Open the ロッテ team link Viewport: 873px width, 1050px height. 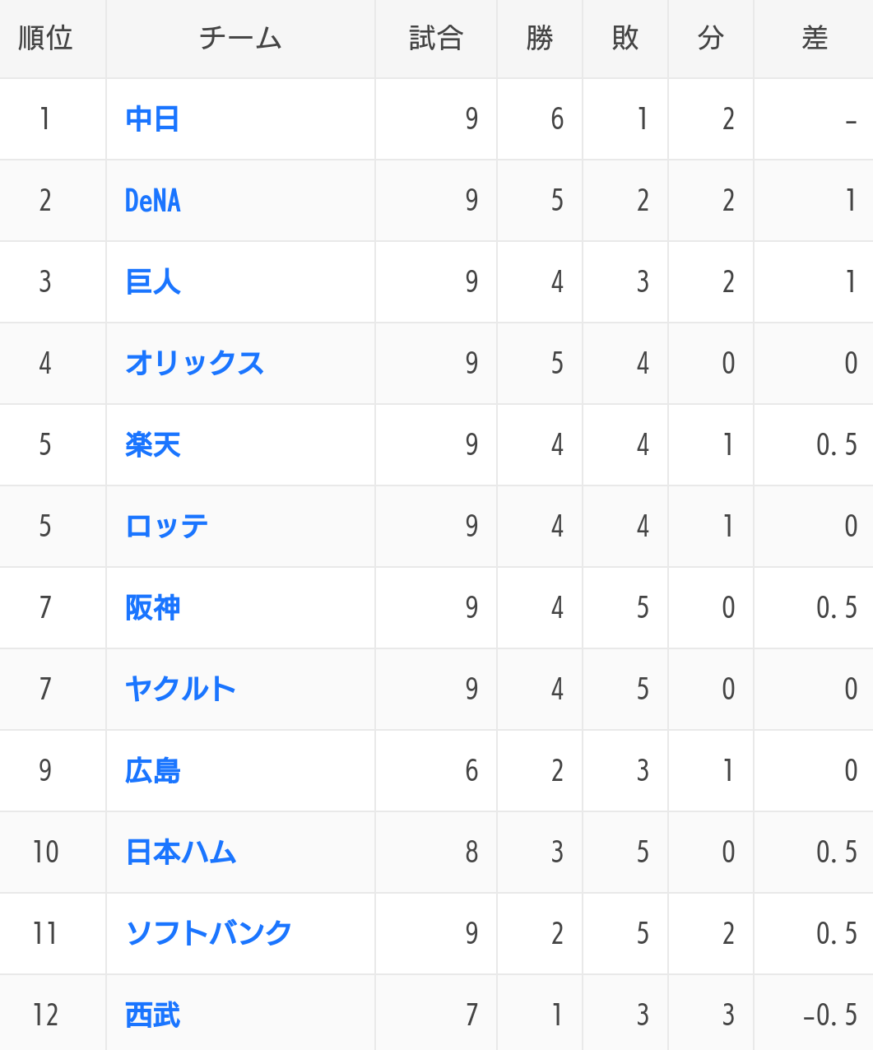coord(166,527)
